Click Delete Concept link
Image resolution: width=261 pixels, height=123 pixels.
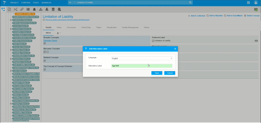[x=252, y=16]
